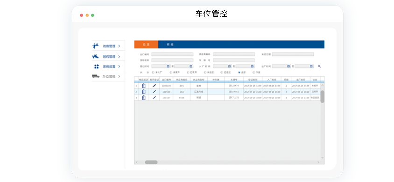
Task: Click the magnifier search icon beside 出厂时间
Action: pos(319,66)
